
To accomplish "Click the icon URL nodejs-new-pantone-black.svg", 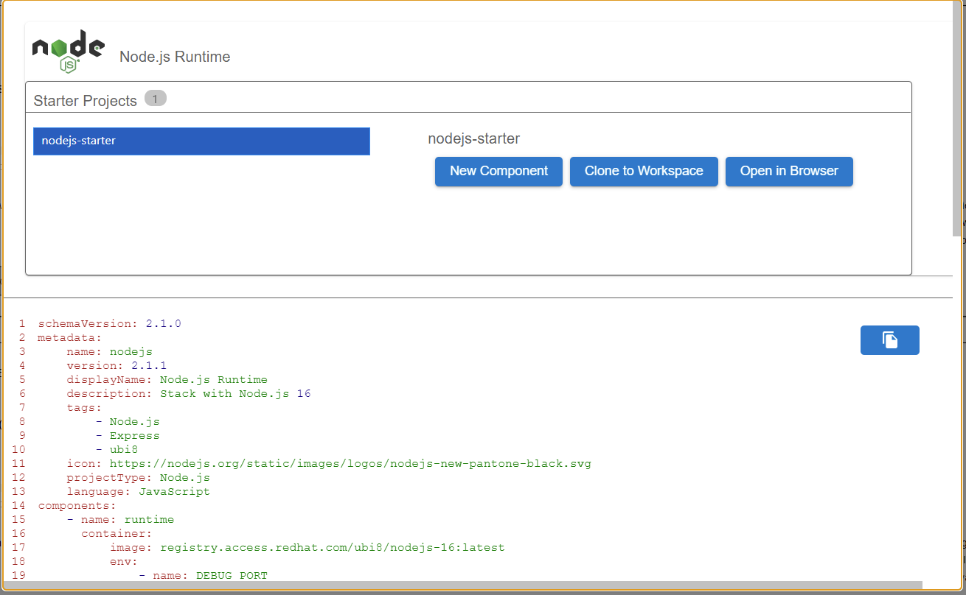I will point(350,463).
